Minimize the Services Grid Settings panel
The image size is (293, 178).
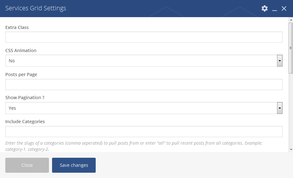[275, 9]
